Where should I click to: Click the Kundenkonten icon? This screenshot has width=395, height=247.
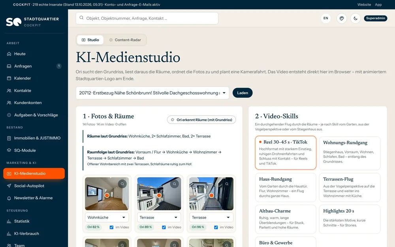pyautogui.click(x=9, y=103)
